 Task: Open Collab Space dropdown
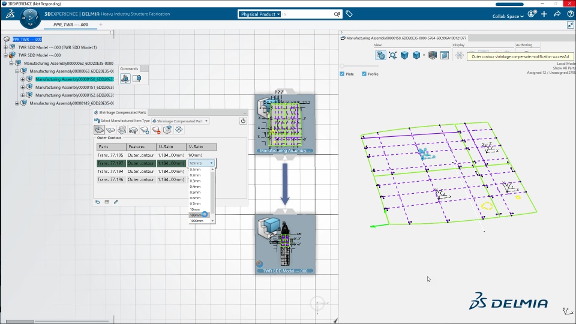(x=508, y=16)
